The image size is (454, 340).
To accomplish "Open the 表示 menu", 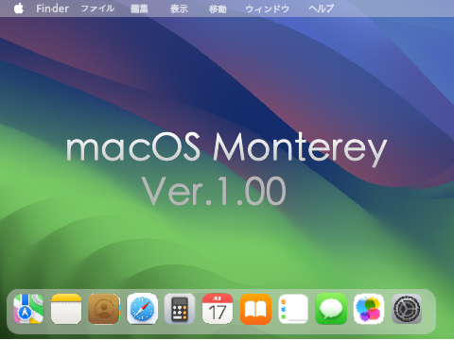I will point(179,8).
